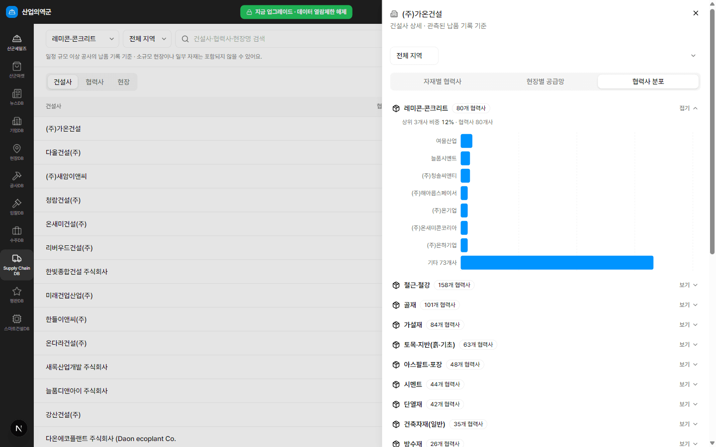The image size is (716, 447).
Task: Open 현장DB location pin icon
Action: coord(16,149)
